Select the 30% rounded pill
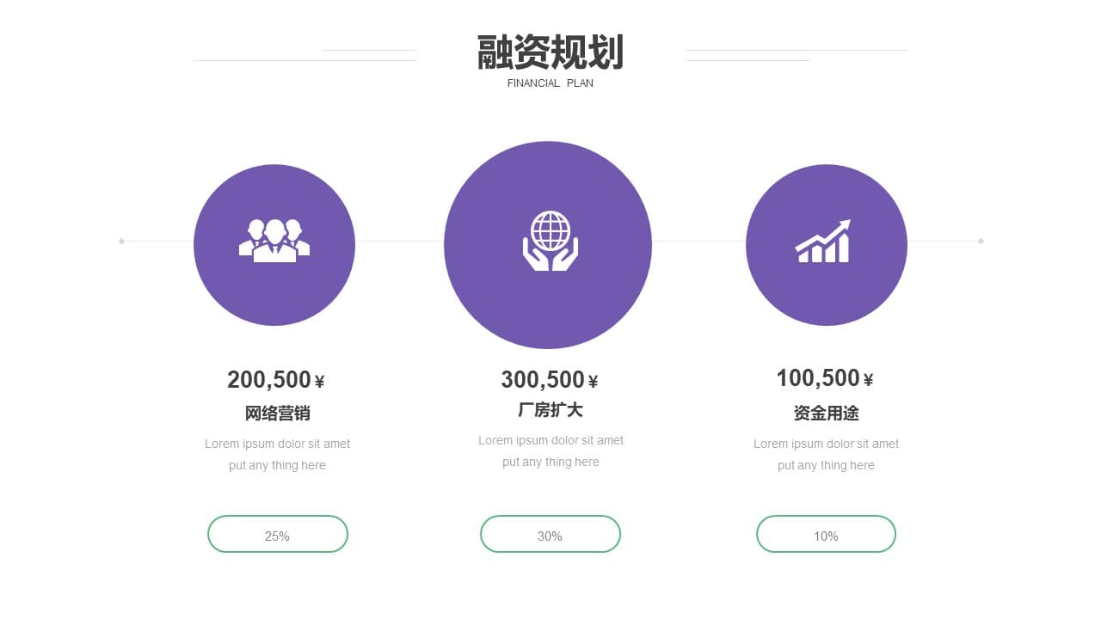This screenshot has height=619, width=1101. click(550, 534)
